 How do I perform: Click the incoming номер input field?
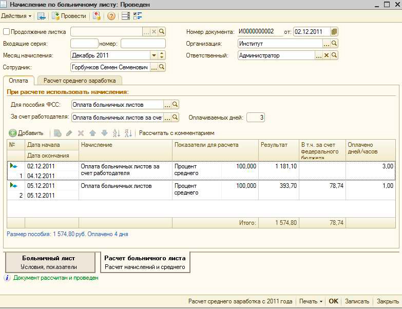[x=143, y=44]
